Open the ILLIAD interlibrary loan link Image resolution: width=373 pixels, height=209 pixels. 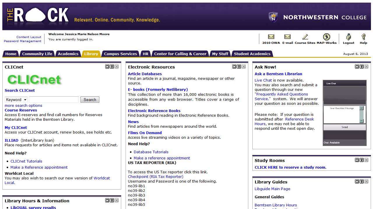pos(11,140)
